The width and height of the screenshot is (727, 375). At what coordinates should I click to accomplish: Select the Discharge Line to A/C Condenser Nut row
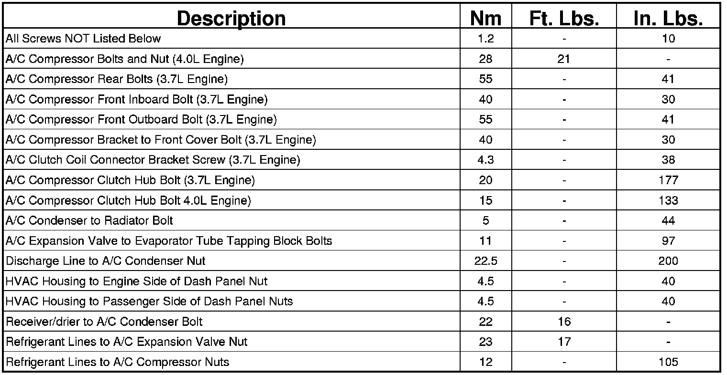pyautogui.click(x=105, y=261)
